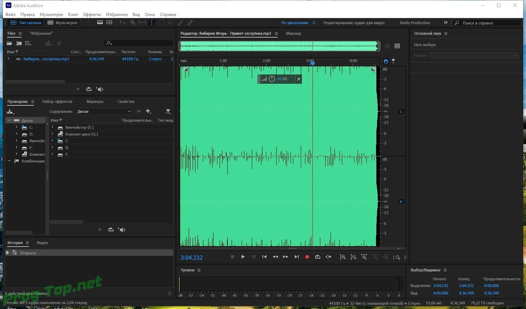The width and height of the screenshot is (526, 309).
Task: Toggle Skip Selection button in the transport
Action: [329, 257]
